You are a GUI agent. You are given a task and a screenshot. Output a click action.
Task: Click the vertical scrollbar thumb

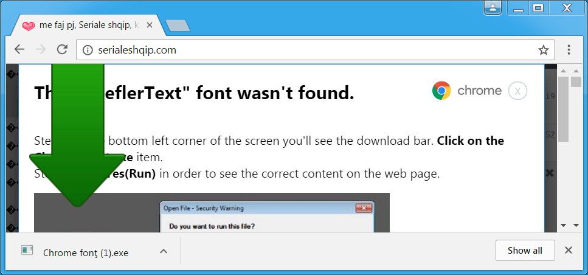coord(563,109)
